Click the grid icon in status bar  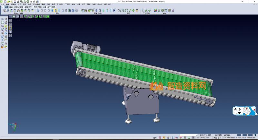(193, 138)
